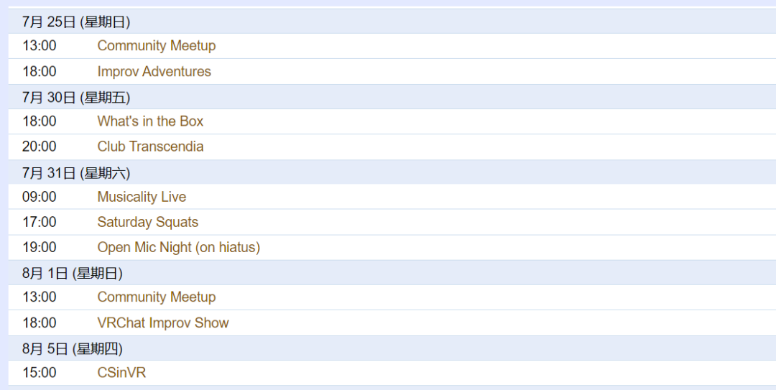Click the 09:00 time for Musicality Live
Viewport: 776px width, 390px height.
(40, 197)
